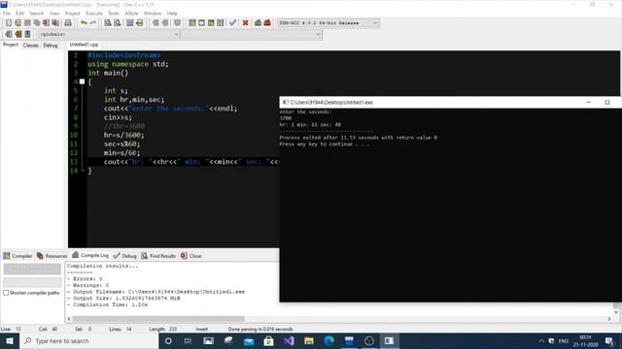The width and height of the screenshot is (622, 349).
Task: Click the Replace toolbar icon
Action: [x=117, y=23]
